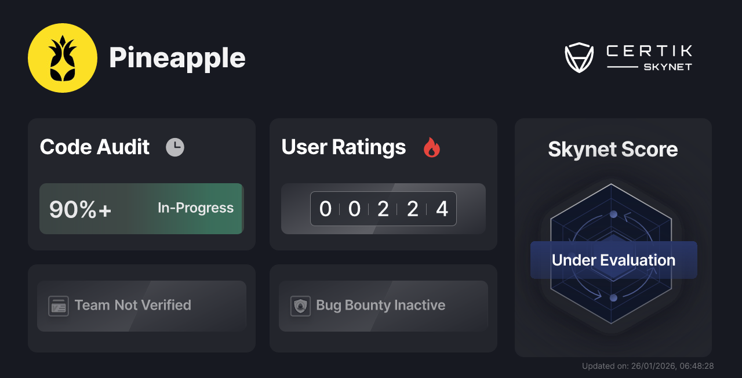The image size is (742, 378).
Task: Click the ID card icon near Team Not Verified
Action: click(x=57, y=306)
